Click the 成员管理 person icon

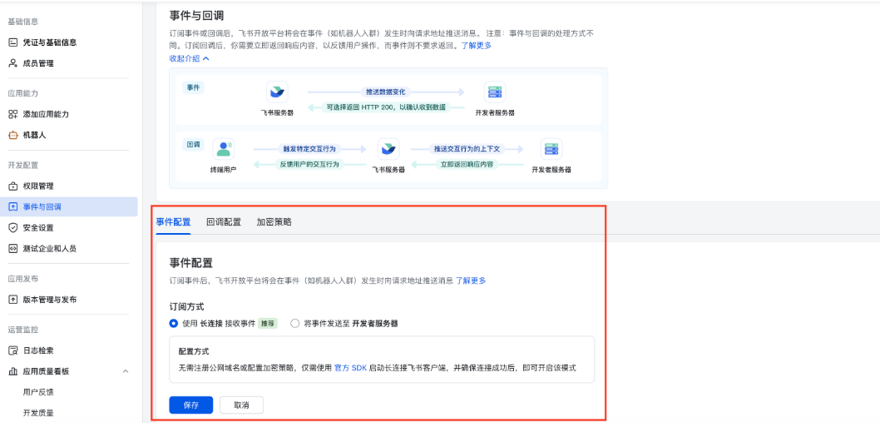pos(12,63)
